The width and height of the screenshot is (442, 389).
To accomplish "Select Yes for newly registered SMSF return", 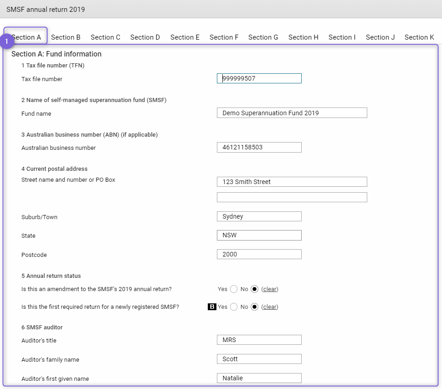I will [x=234, y=307].
